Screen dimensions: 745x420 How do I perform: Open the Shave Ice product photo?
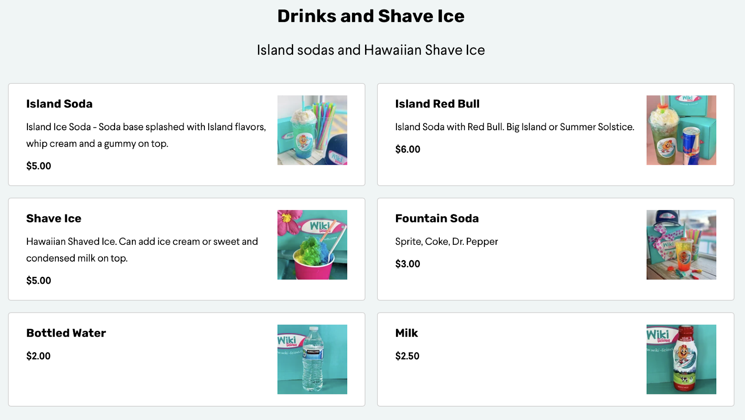pyautogui.click(x=312, y=245)
